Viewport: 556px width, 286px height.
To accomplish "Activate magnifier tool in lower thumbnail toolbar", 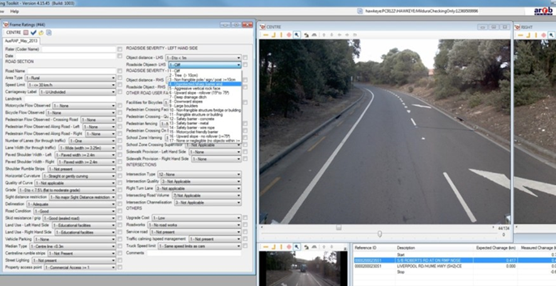I will tap(297, 246).
